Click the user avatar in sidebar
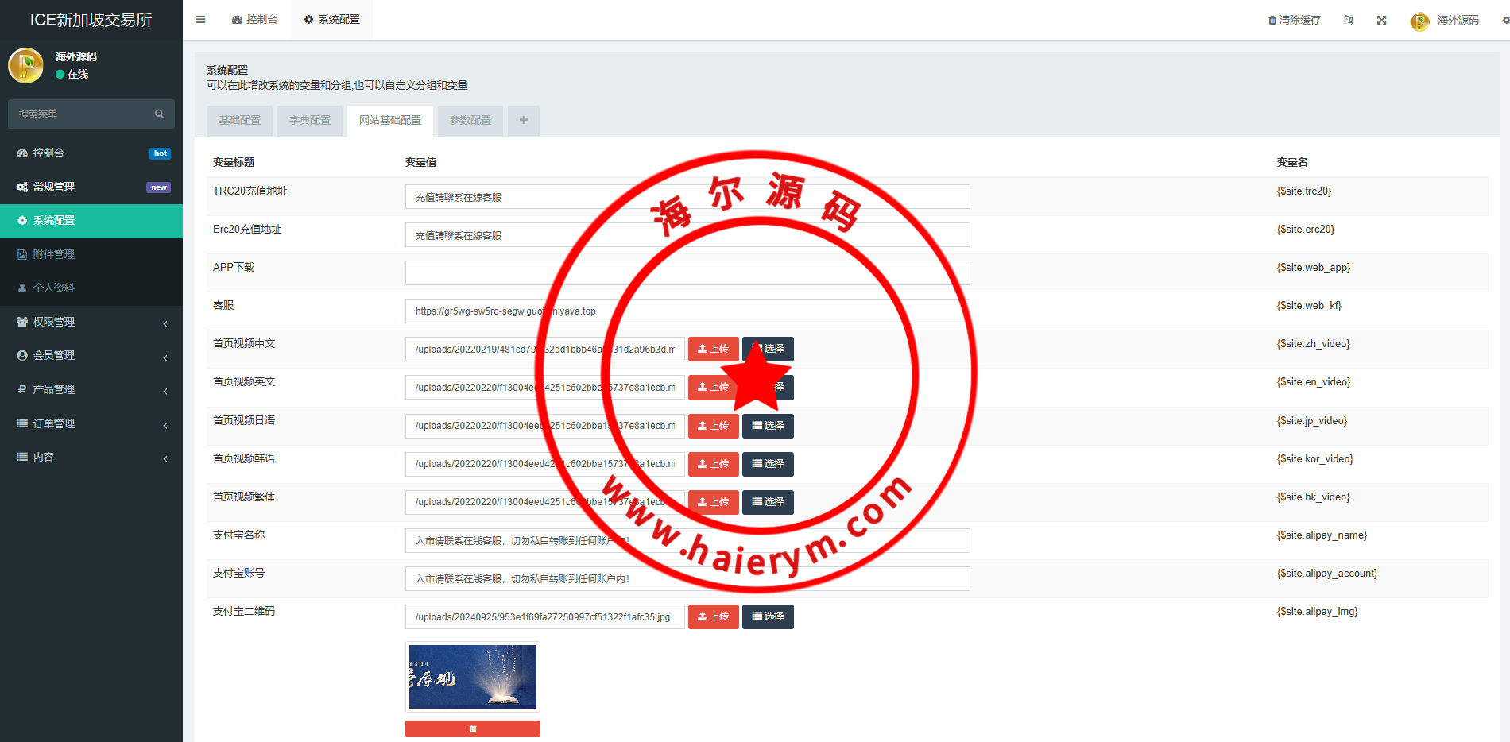This screenshot has width=1510, height=742. pyautogui.click(x=26, y=66)
